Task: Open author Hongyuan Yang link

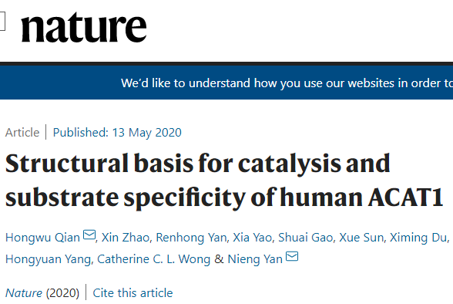Action: pyautogui.click(x=49, y=259)
